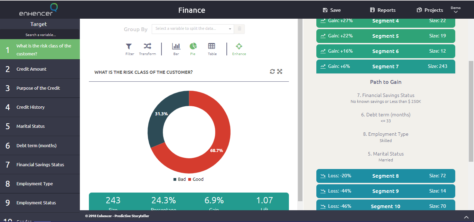
Task: Refresh the risk class chart
Action: [272, 71]
